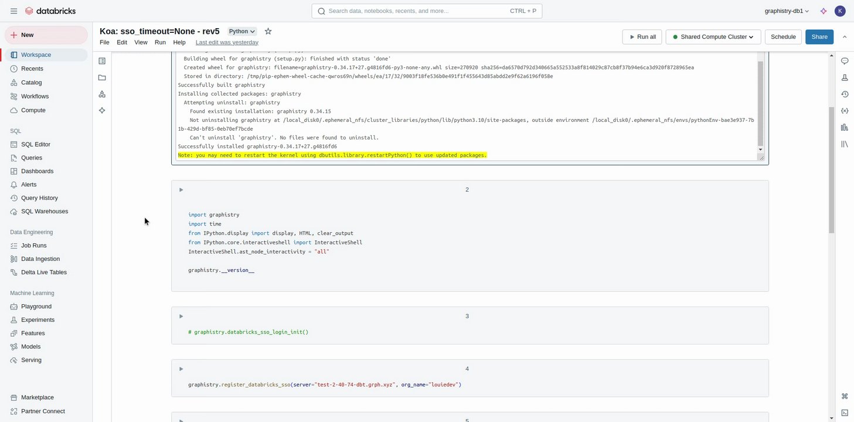This screenshot has height=422, width=854.
Task: Open the View menu
Action: tap(141, 42)
